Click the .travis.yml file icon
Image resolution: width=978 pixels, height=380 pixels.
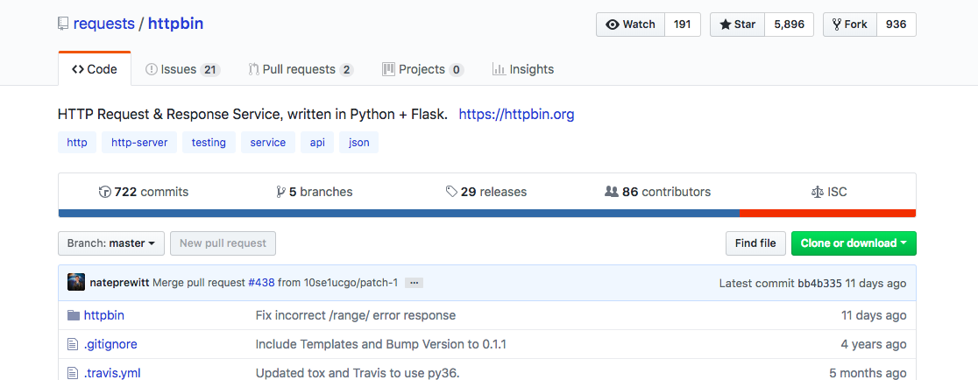click(x=73, y=373)
